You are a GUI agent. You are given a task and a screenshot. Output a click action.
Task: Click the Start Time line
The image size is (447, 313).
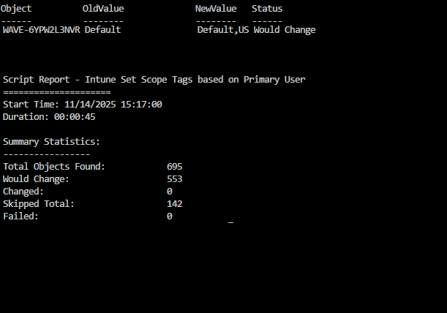click(82, 105)
